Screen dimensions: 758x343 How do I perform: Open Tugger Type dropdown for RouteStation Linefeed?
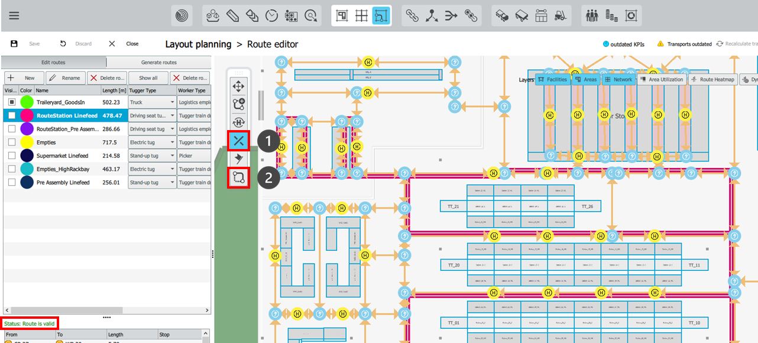(x=153, y=116)
